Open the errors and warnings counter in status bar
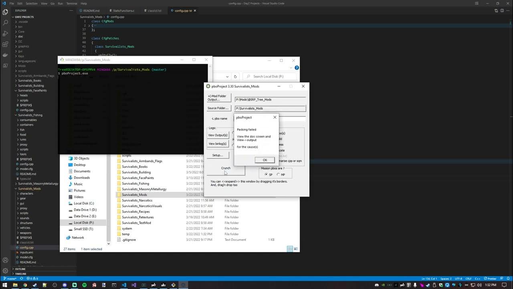 coord(32,279)
